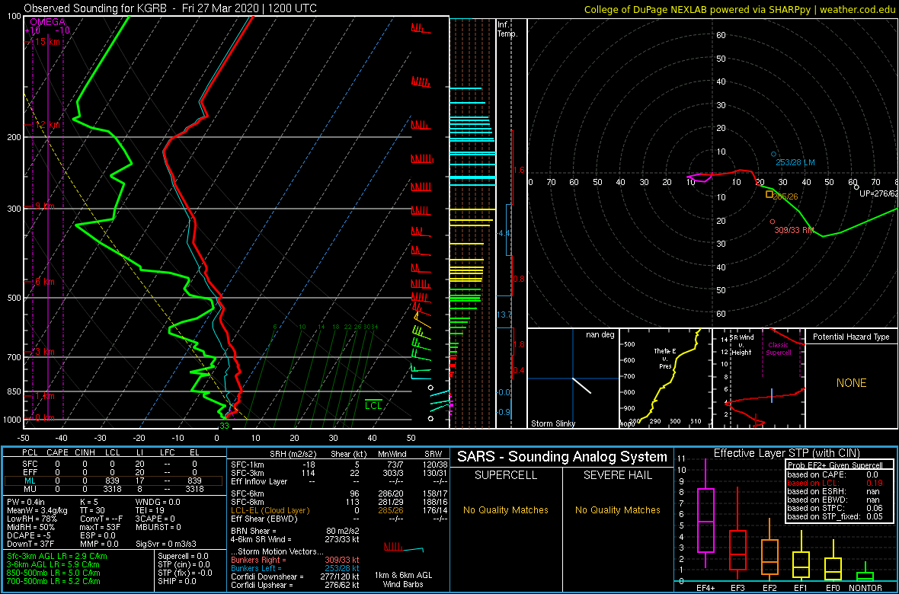Click the EF0 axis label
Viewport: 899px width, 594px height.
tap(834, 588)
